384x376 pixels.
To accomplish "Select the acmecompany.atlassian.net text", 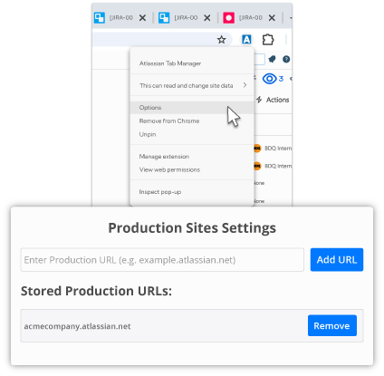I will [77, 326].
